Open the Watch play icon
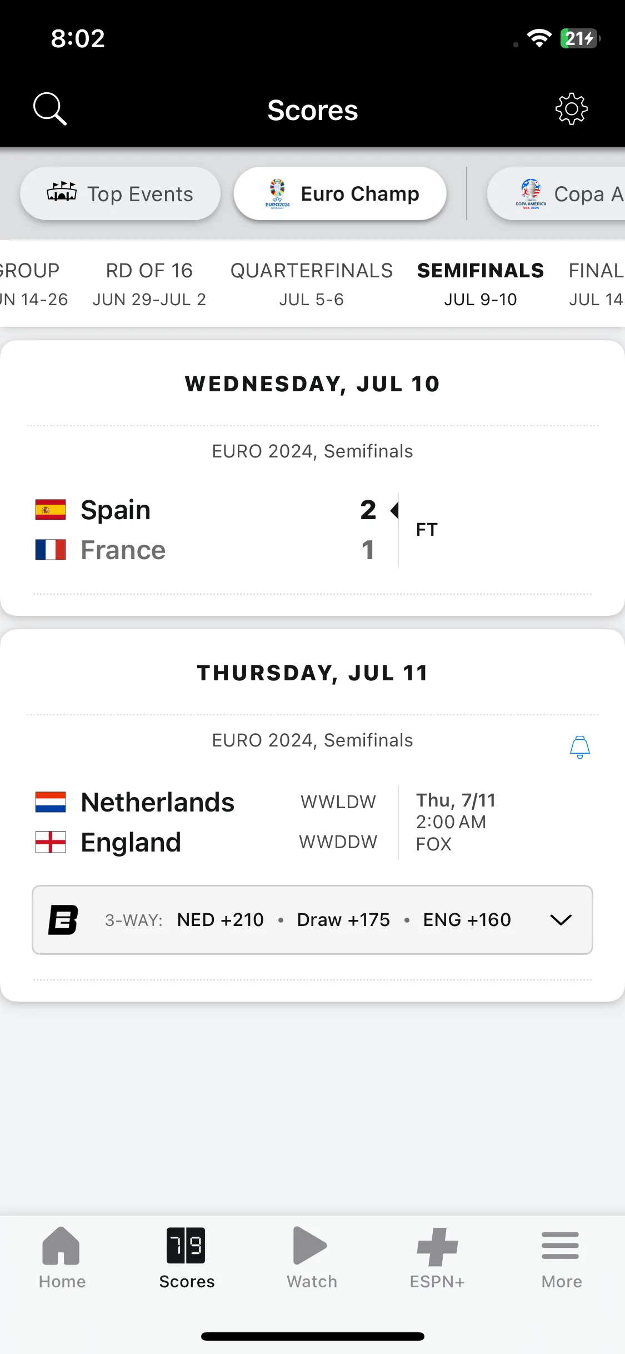The height and width of the screenshot is (1354, 625). 310,1245
